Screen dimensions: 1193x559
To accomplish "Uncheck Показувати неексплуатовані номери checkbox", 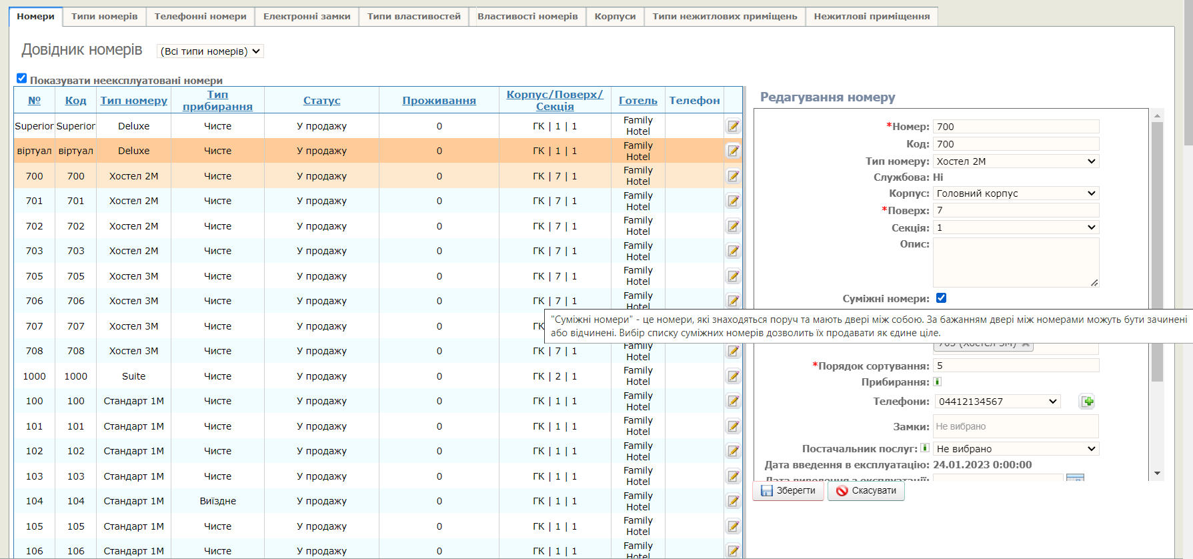I will 21,79.
